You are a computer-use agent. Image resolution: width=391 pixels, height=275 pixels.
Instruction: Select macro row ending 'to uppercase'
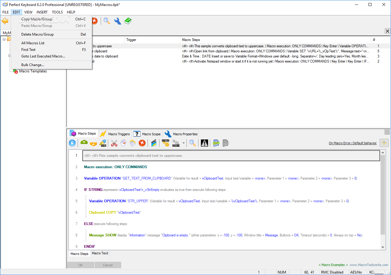click(x=228, y=46)
